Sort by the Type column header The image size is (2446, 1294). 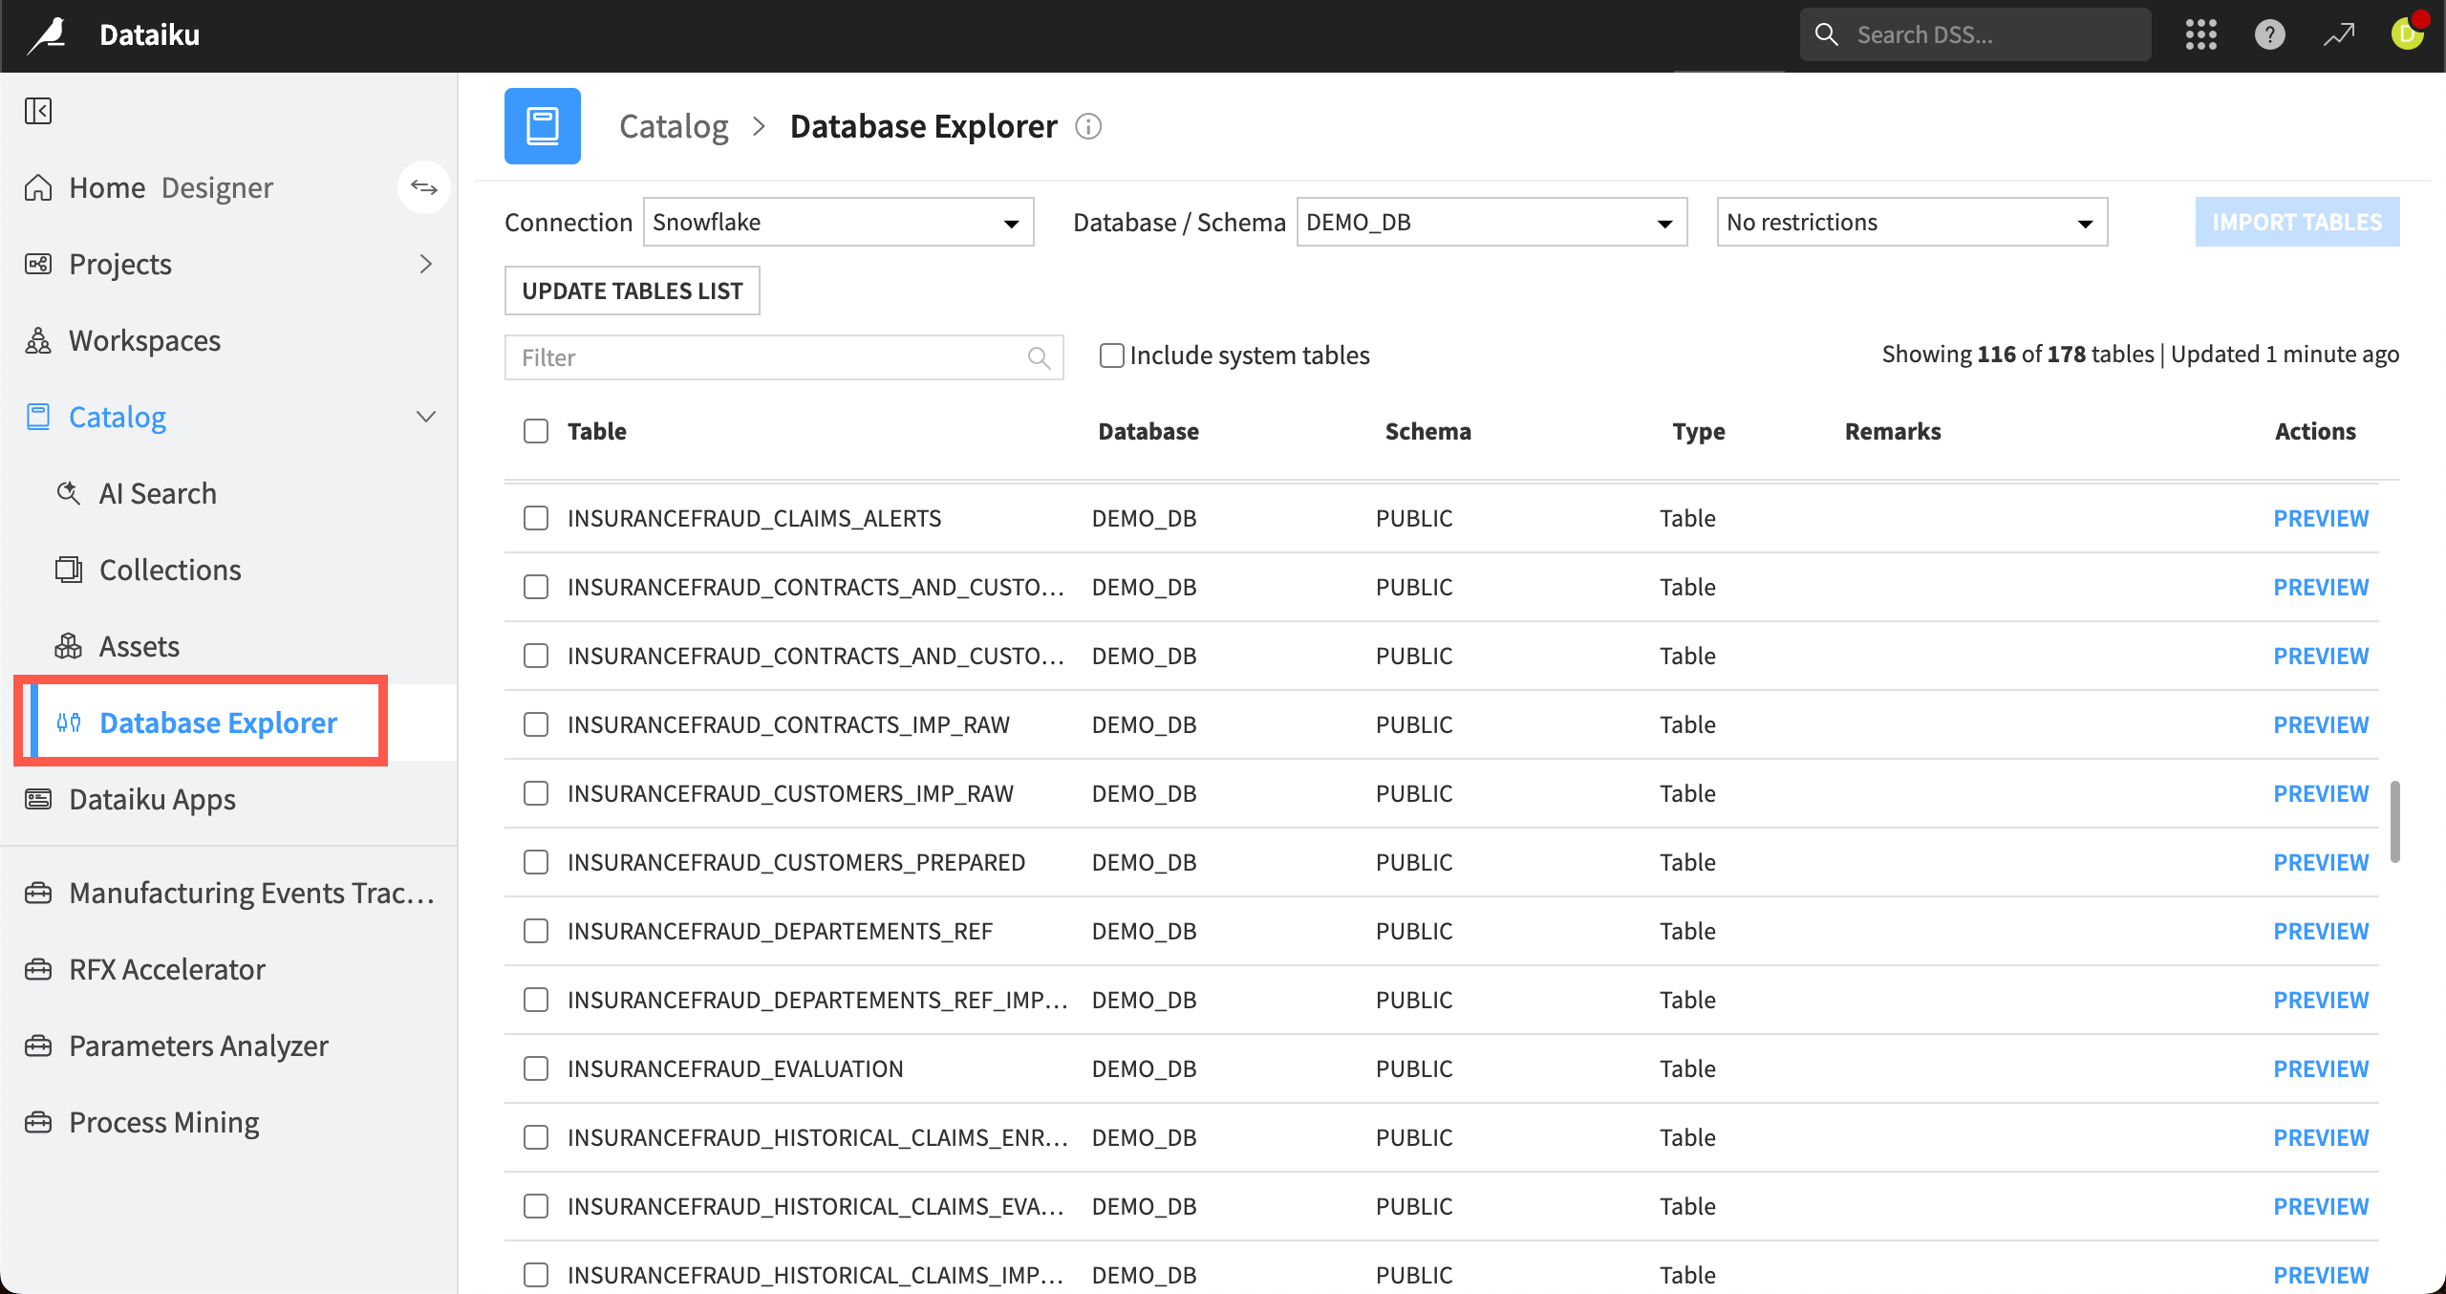[1699, 431]
